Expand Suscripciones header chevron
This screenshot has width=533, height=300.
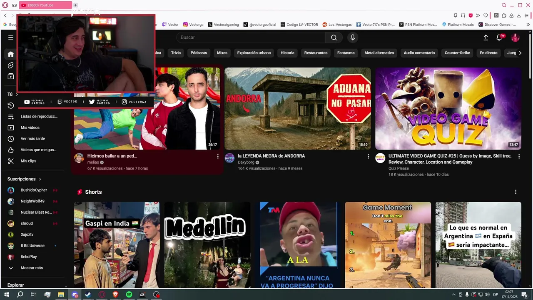[x=40, y=179]
